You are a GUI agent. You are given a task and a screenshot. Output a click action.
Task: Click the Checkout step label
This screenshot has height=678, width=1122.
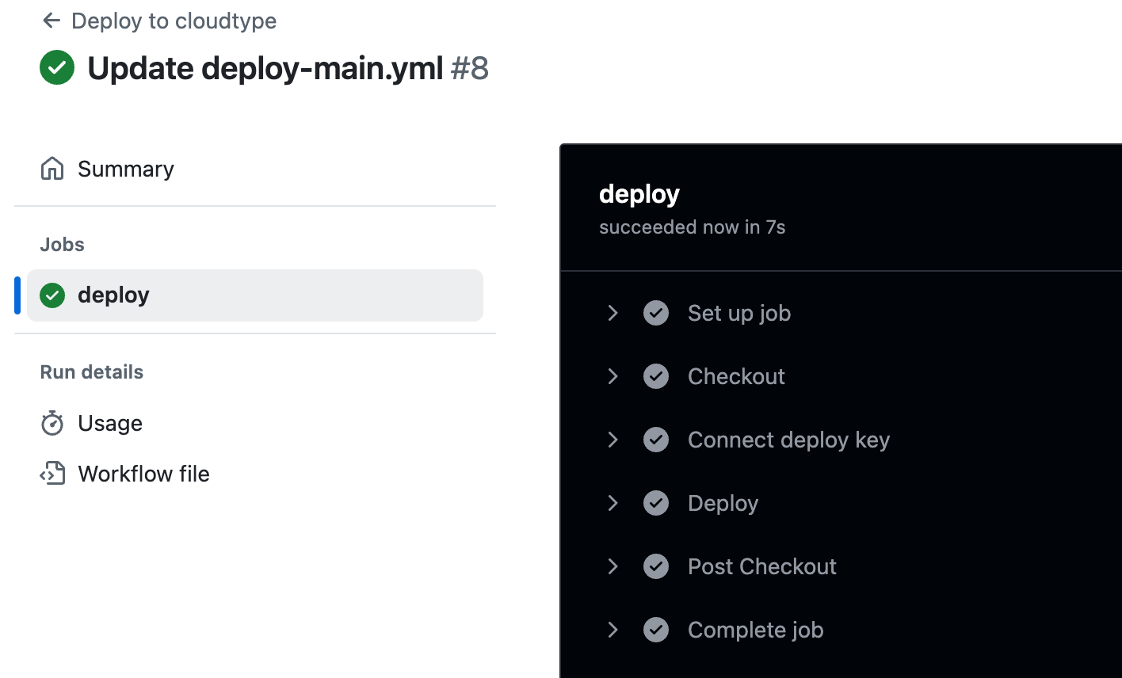click(x=736, y=376)
